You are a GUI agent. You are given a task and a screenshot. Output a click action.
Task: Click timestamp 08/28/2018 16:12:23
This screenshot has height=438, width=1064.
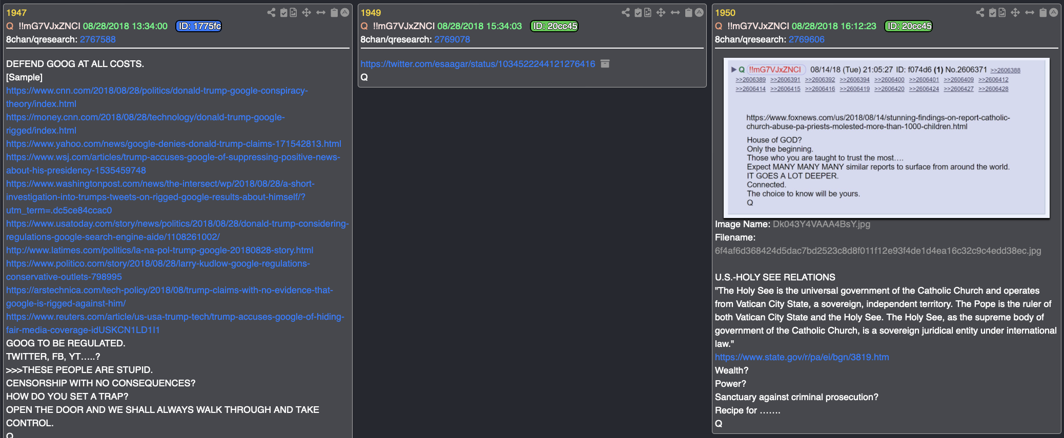(834, 26)
